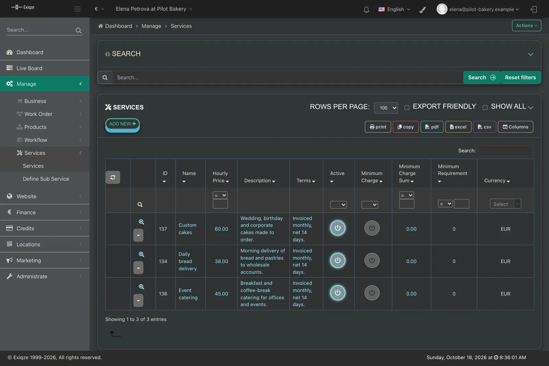Click the magnifier icon beside the main search field
Screen dimensions: 549x366
tap(105, 78)
